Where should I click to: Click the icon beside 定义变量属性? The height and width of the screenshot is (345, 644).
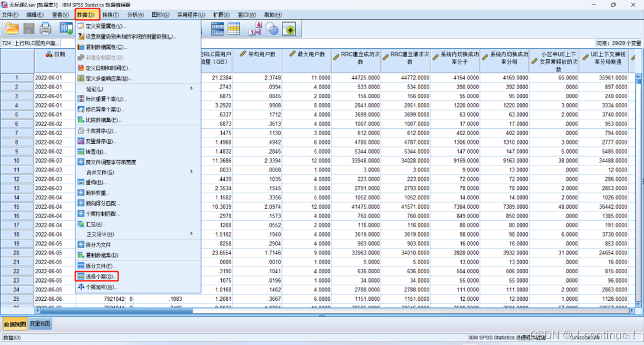coord(81,26)
